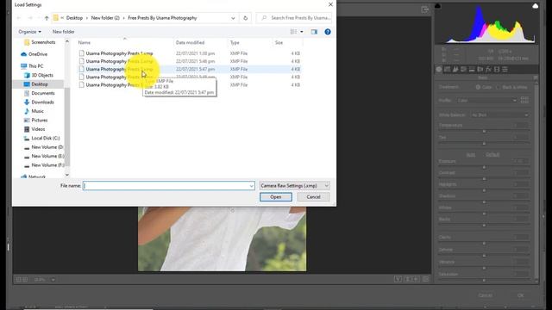Click the OK button in Camera Raw
Image resolution: width=552 pixels, height=310 pixels.
[x=521, y=295]
